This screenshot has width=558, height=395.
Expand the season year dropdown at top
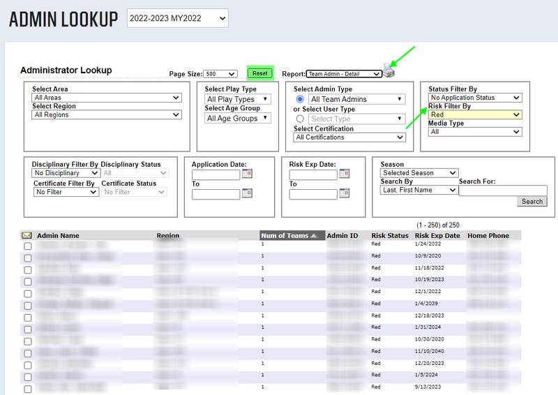pos(177,19)
